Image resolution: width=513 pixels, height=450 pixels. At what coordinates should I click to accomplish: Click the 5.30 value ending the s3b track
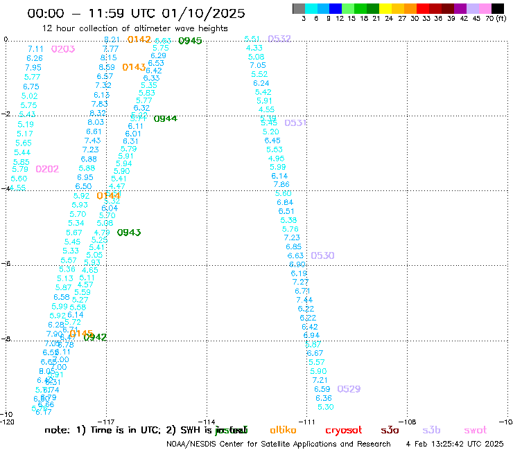click(326, 407)
